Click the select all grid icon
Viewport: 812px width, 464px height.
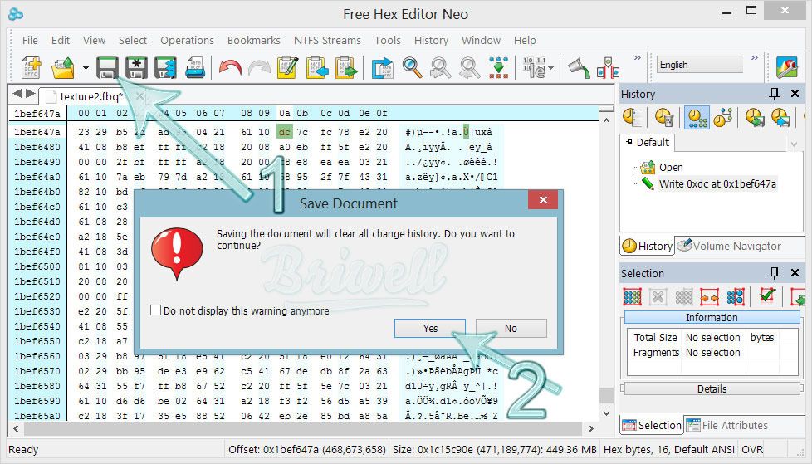(x=633, y=296)
